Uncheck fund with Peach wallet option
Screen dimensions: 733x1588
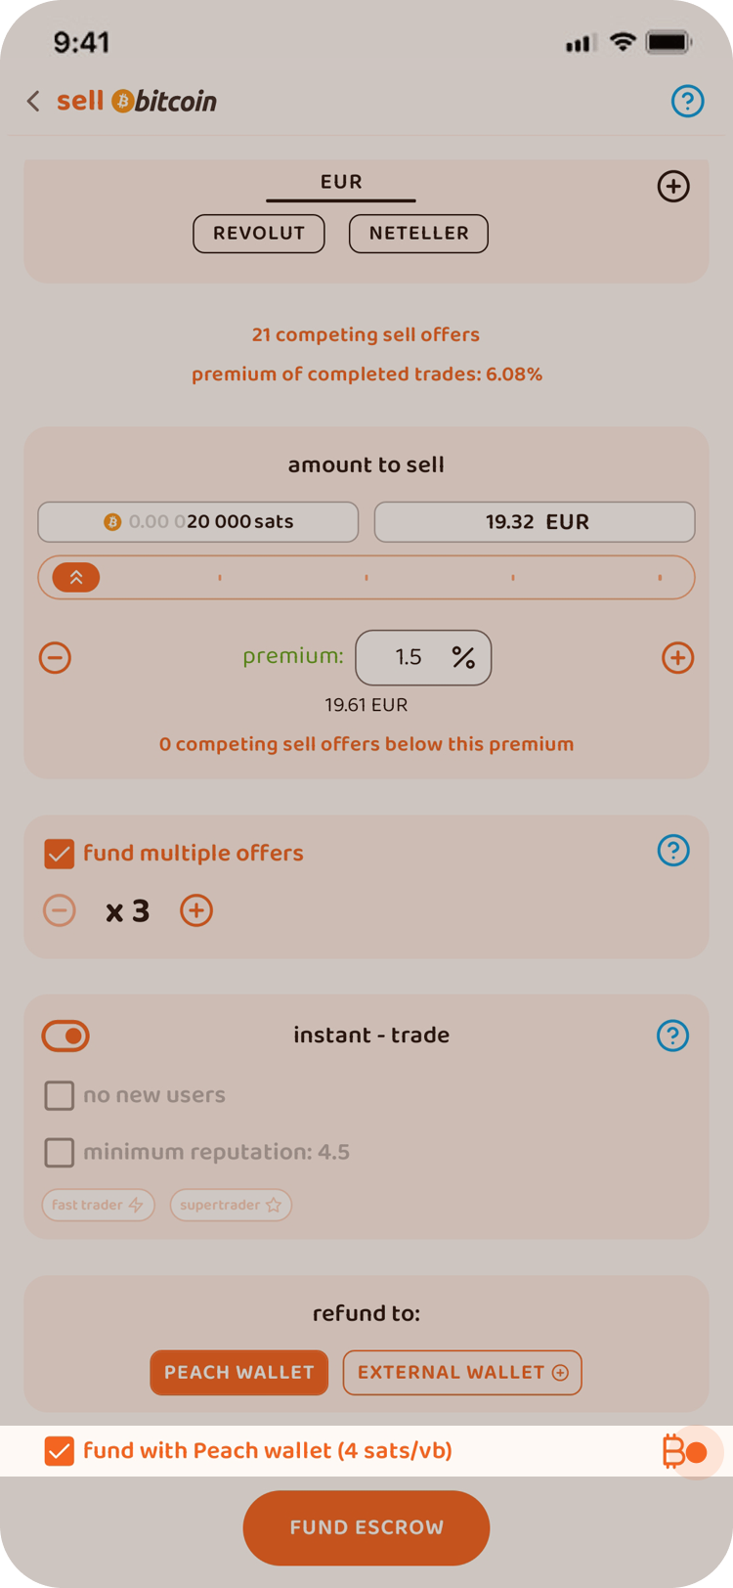(60, 1451)
